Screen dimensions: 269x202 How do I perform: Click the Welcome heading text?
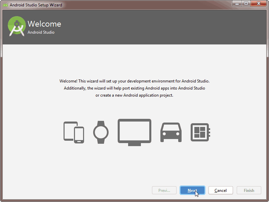tap(44, 24)
